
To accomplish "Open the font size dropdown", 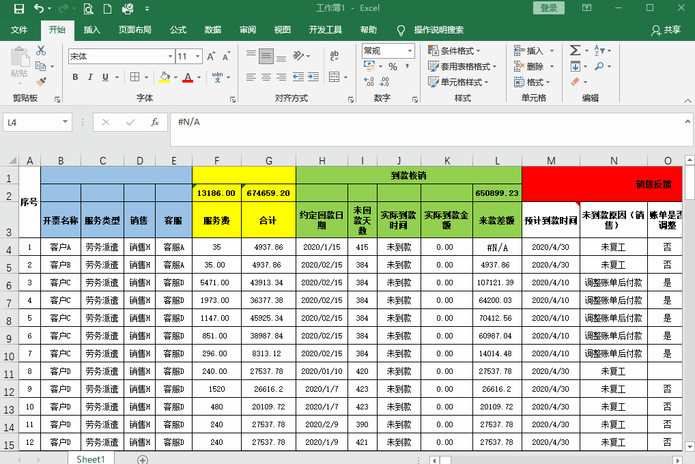I will [x=198, y=56].
